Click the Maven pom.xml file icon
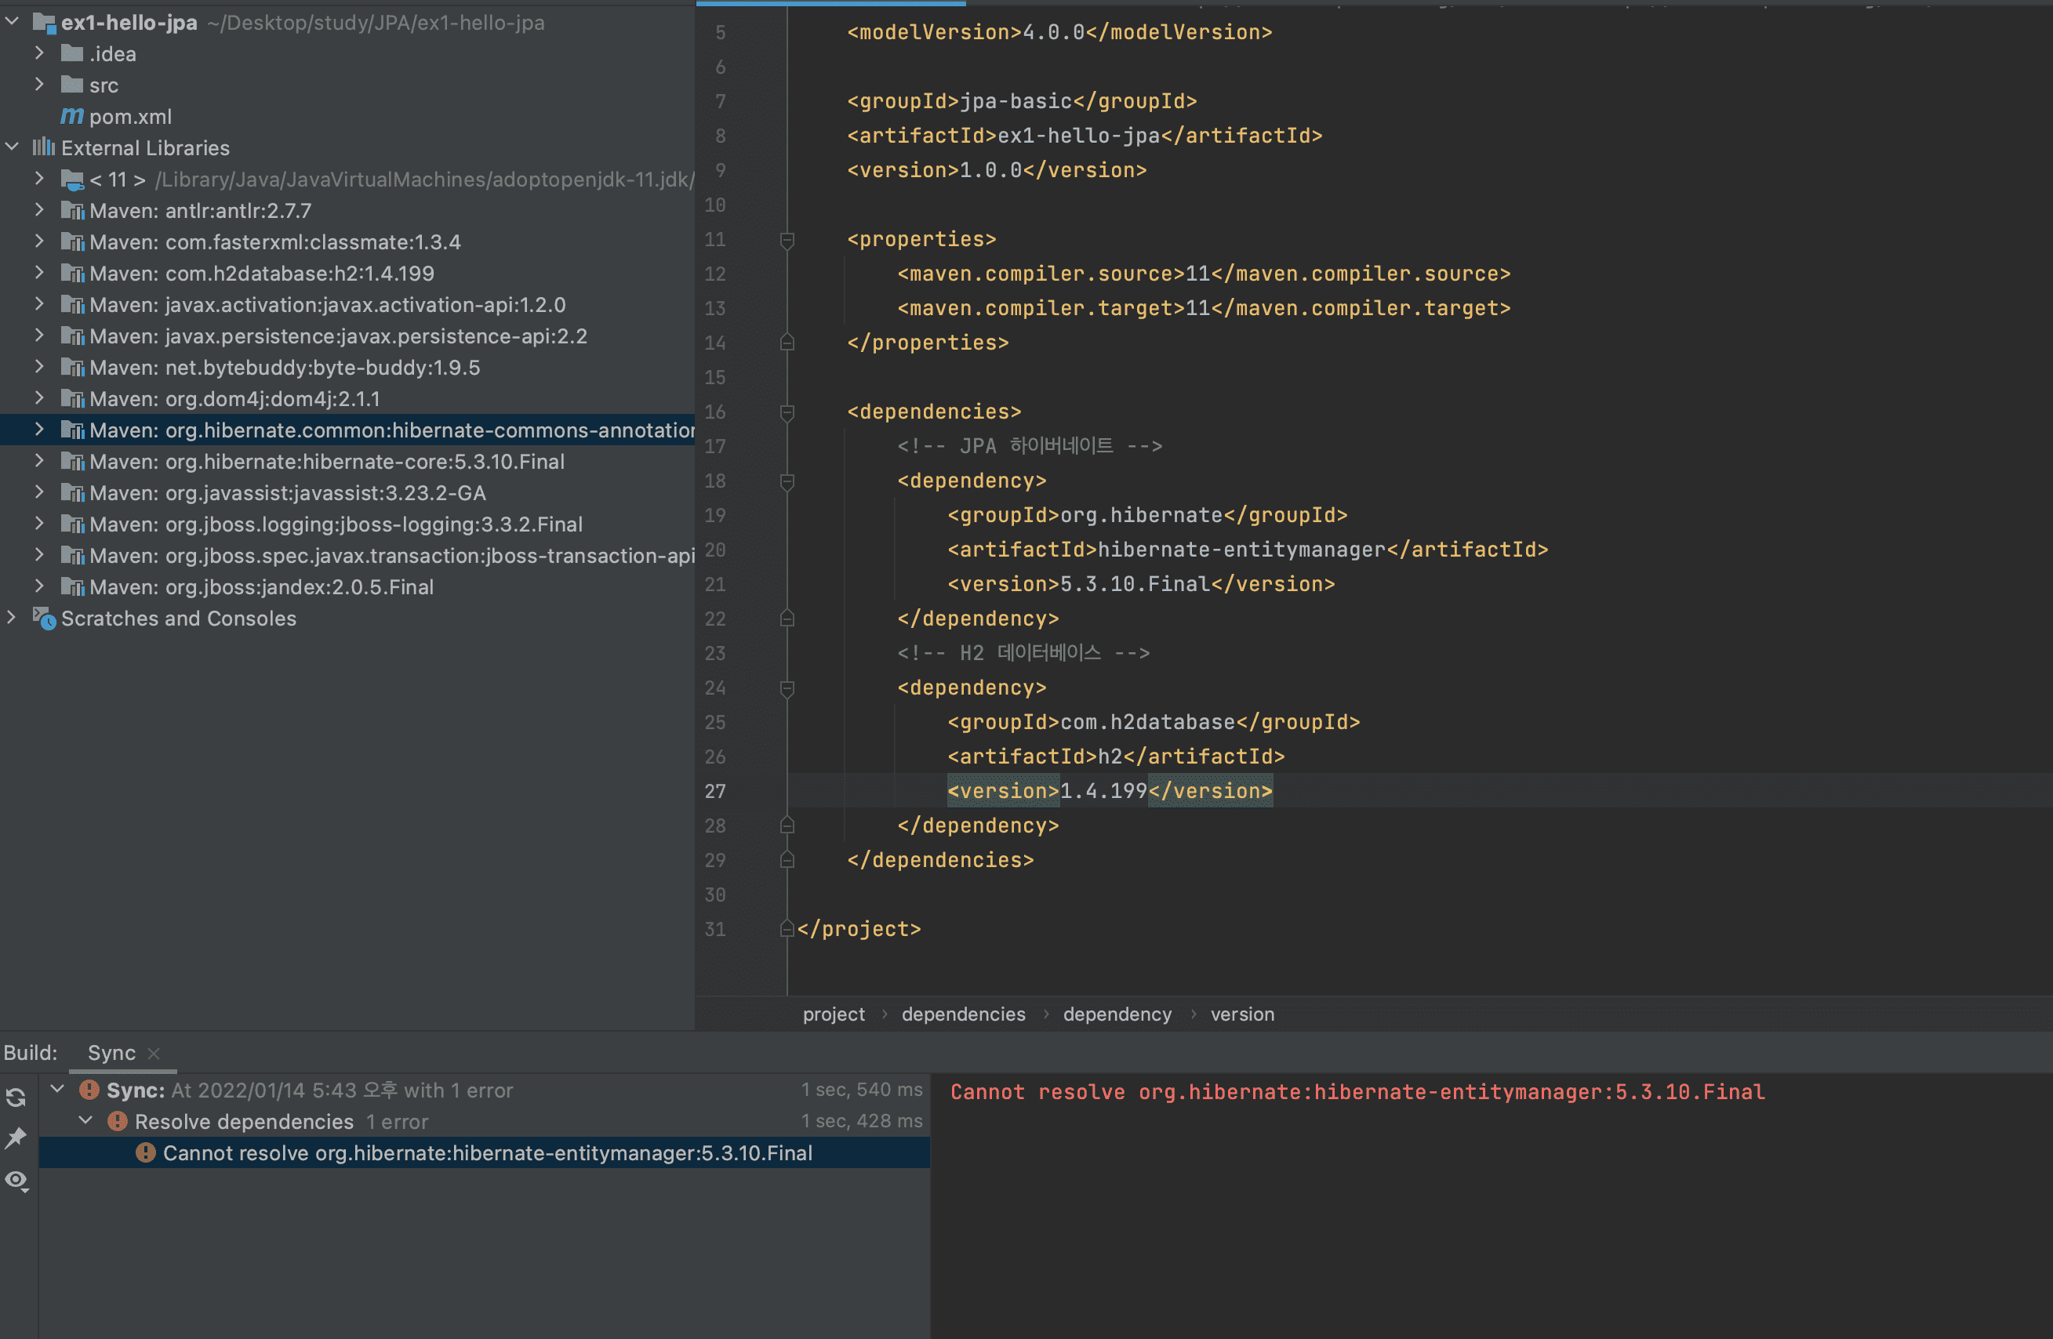This screenshot has height=1339, width=2053. pos(71,116)
